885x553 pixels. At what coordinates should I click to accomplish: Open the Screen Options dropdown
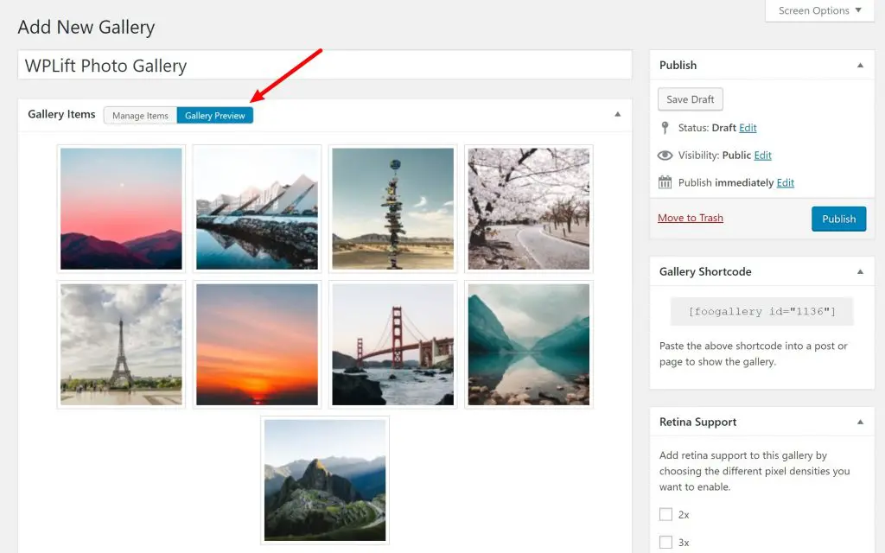click(819, 10)
